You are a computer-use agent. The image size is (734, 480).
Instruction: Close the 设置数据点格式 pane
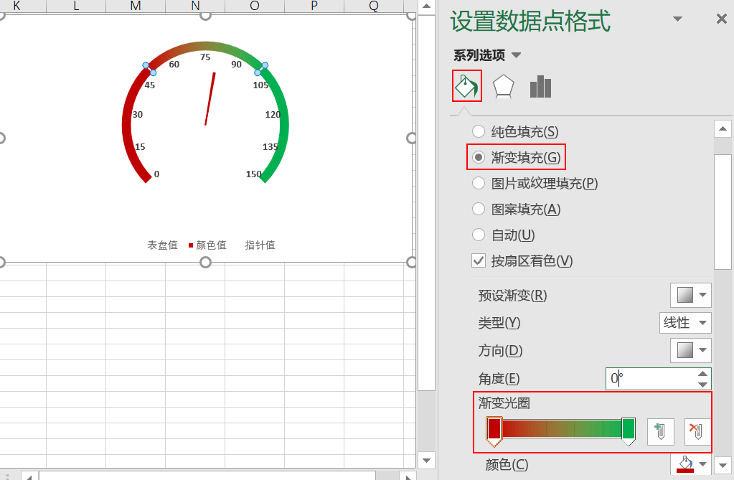pyautogui.click(x=721, y=19)
